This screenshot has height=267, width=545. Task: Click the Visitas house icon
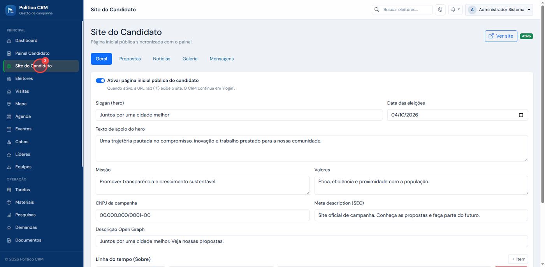point(9,92)
